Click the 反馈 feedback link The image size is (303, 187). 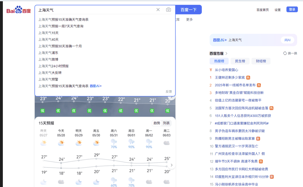[169, 92]
